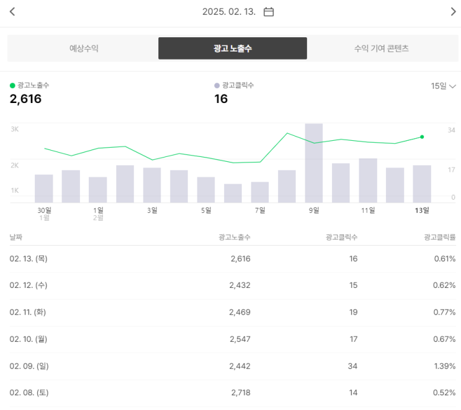
Task: Click the tallest bar on 9일
Action: tap(314, 163)
